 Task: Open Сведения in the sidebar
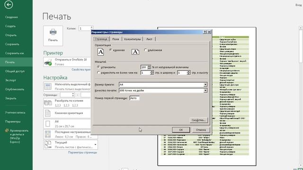[x=11, y=17]
